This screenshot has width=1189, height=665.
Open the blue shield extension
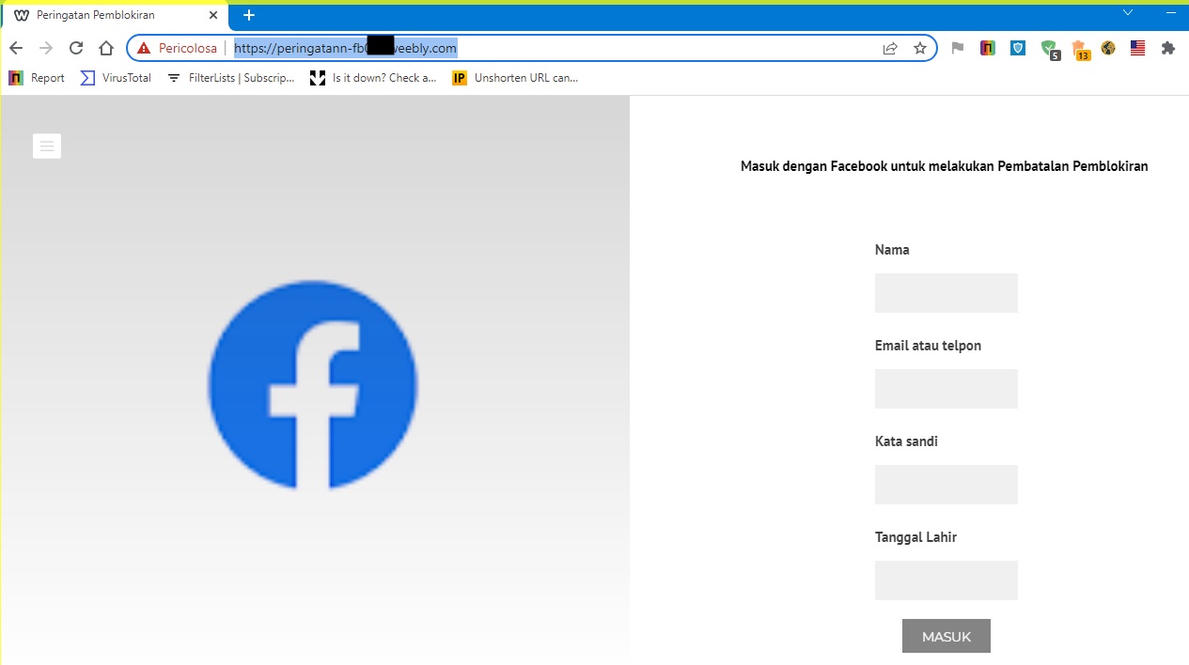(1018, 48)
